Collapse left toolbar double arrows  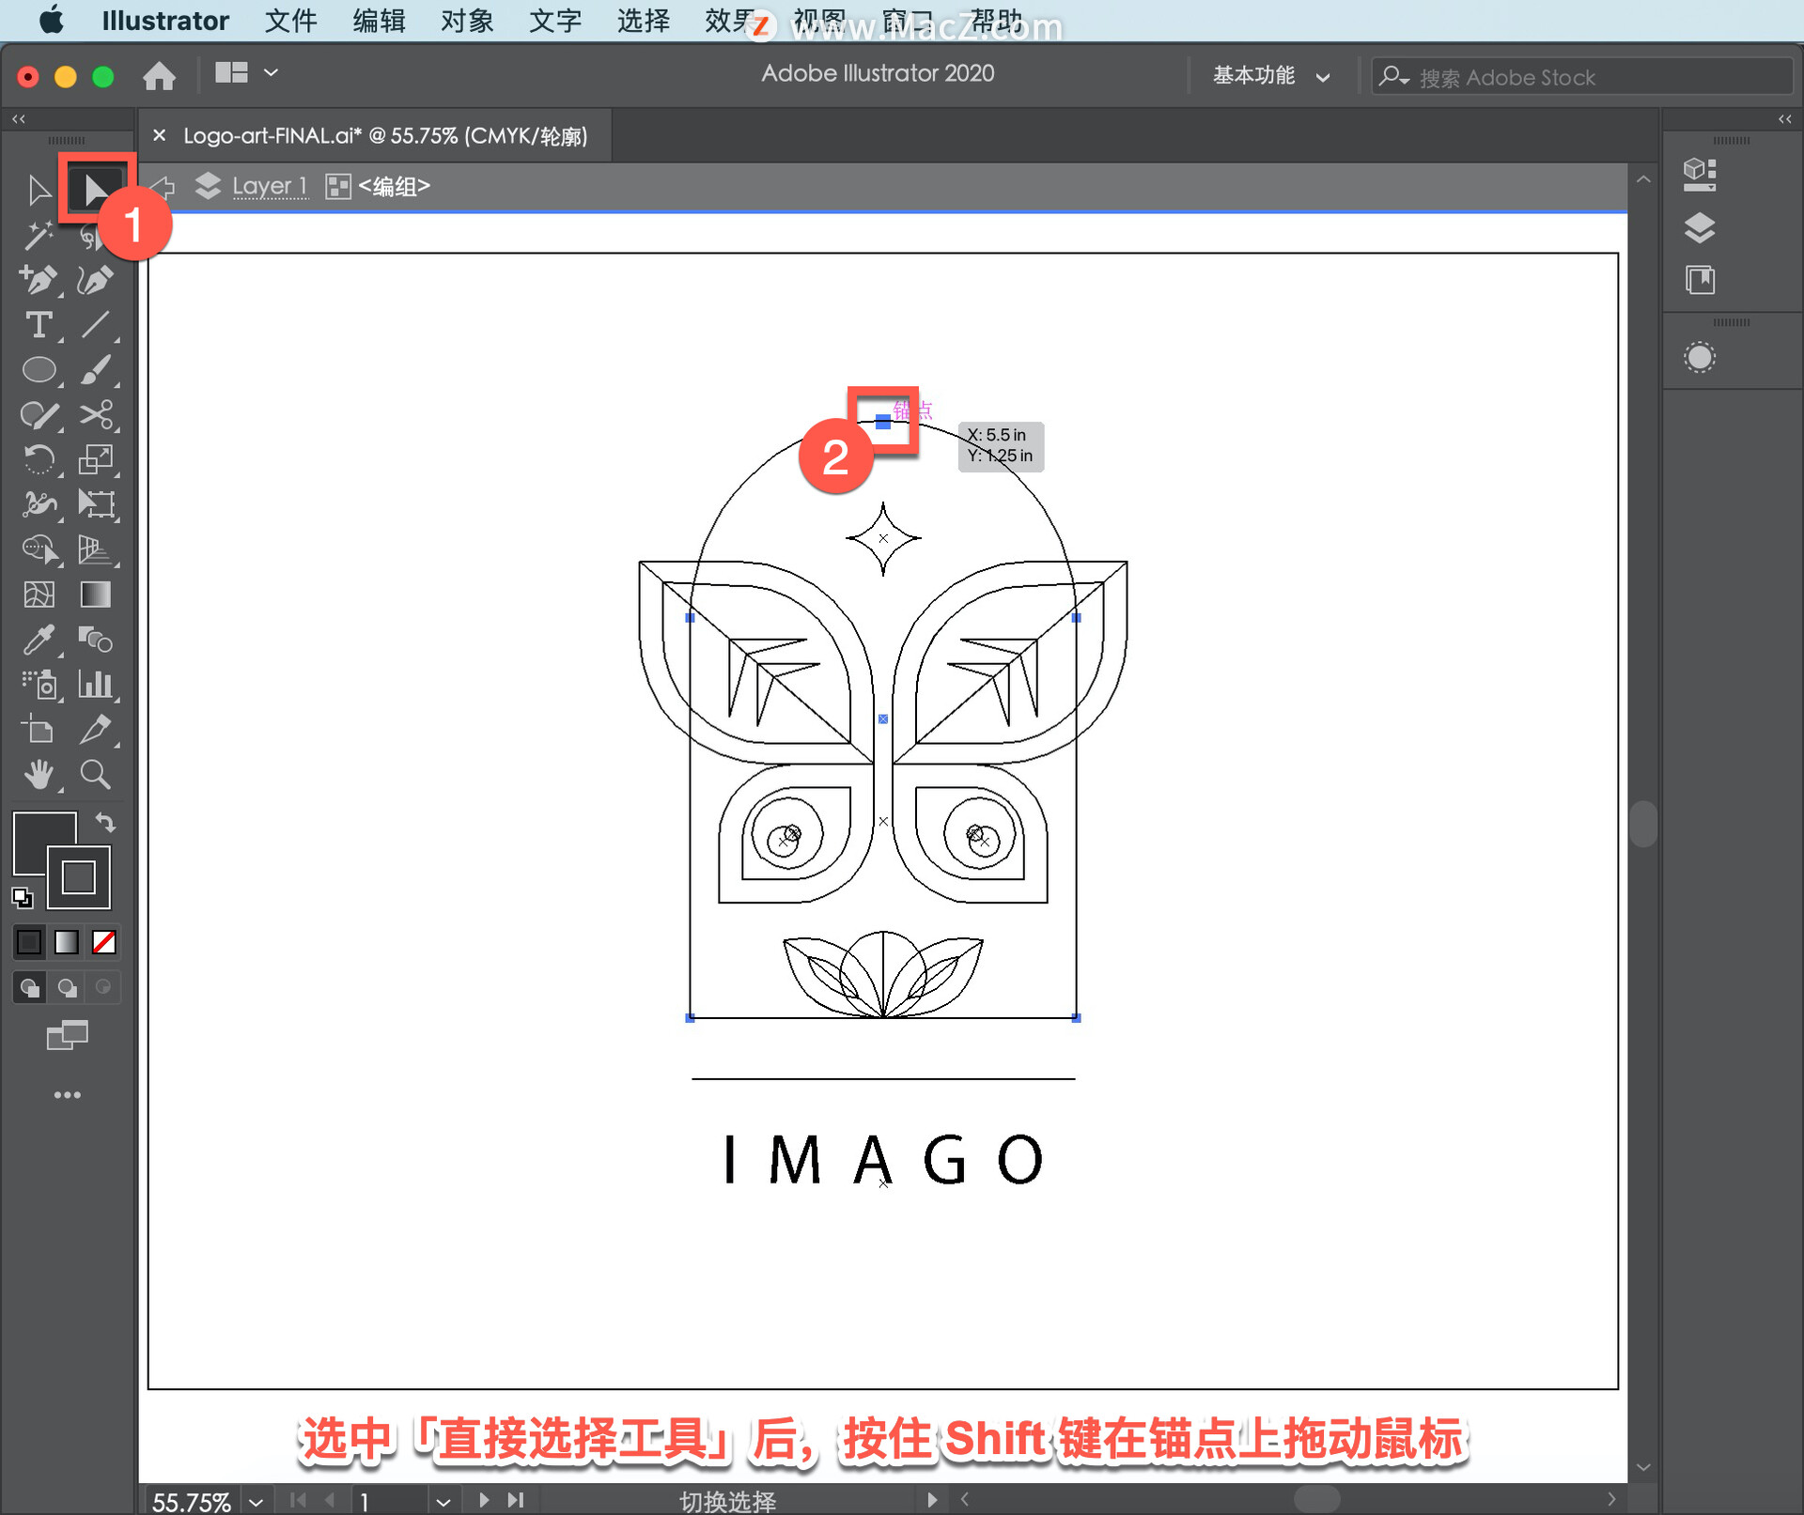tap(19, 119)
